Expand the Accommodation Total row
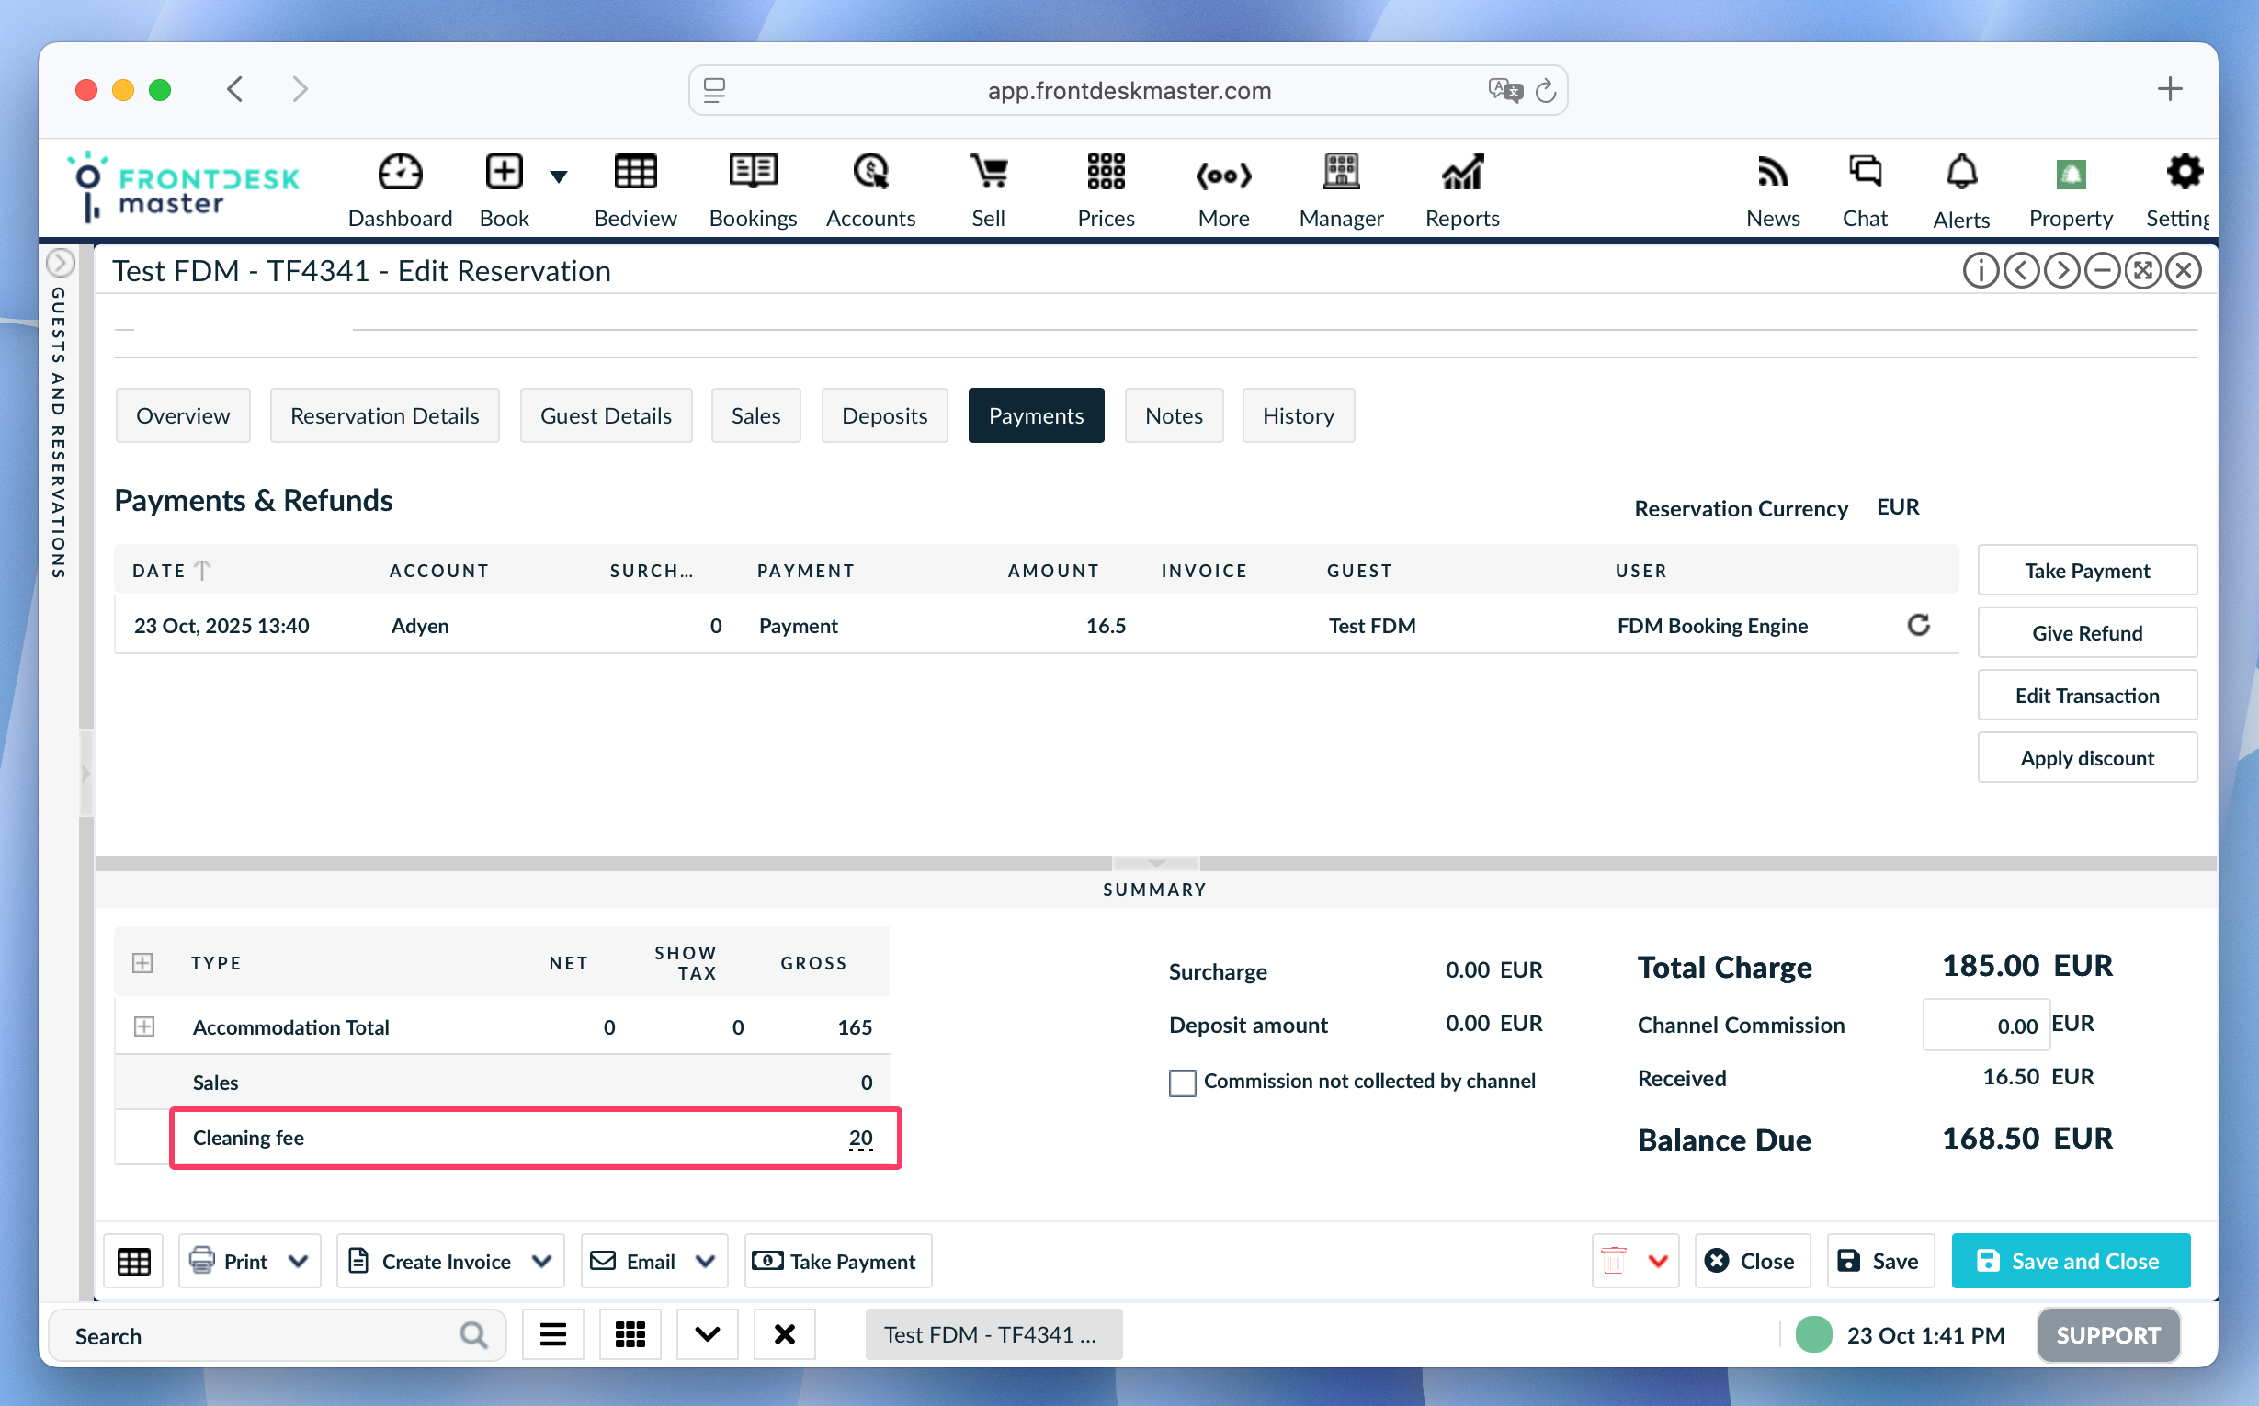The image size is (2259, 1406). (144, 1026)
